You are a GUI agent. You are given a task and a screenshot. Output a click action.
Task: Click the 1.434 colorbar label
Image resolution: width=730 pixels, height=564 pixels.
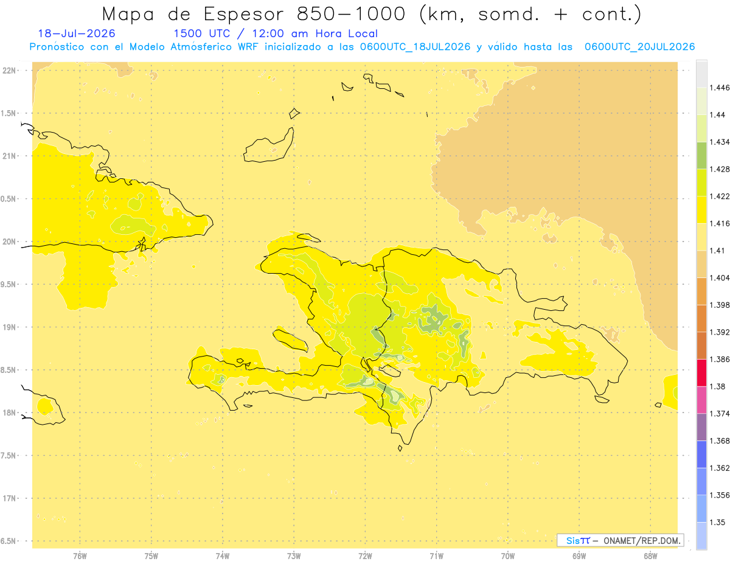[720, 142]
